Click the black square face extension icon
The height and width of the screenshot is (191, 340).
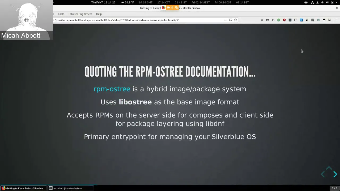[x=324, y=20]
